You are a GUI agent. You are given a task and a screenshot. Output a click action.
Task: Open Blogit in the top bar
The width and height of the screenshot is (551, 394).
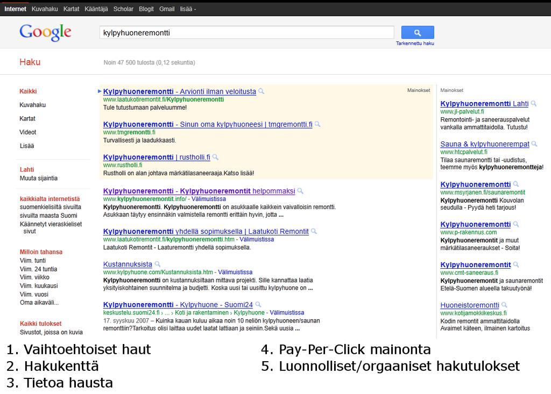pyautogui.click(x=146, y=9)
